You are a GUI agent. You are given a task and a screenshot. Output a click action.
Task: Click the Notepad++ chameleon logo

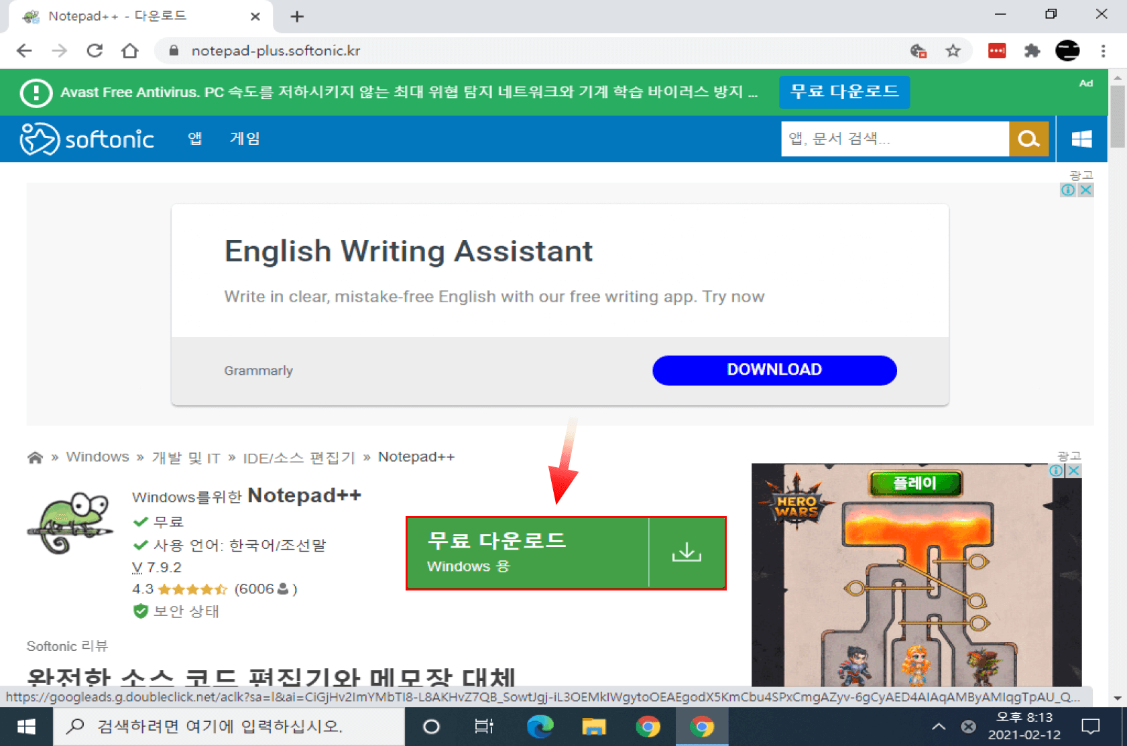[70, 523]
